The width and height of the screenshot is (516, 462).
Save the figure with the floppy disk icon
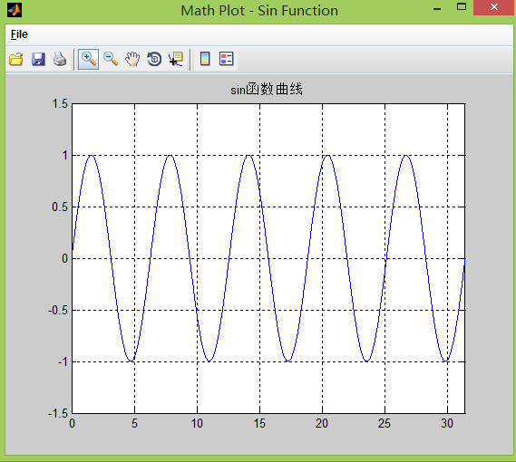click(38, 60)
